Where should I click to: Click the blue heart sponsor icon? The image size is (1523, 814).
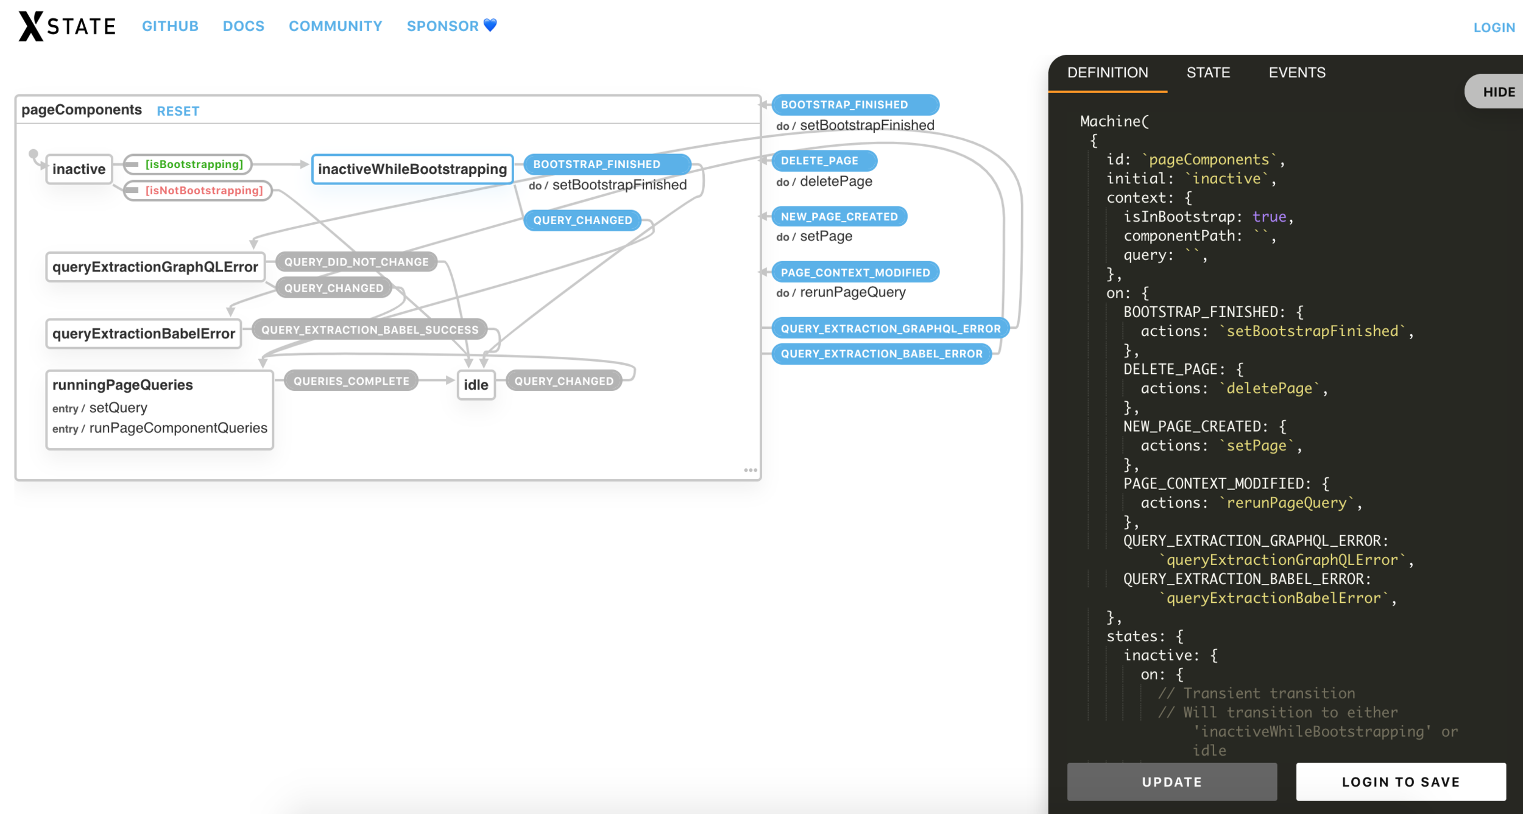490,25
